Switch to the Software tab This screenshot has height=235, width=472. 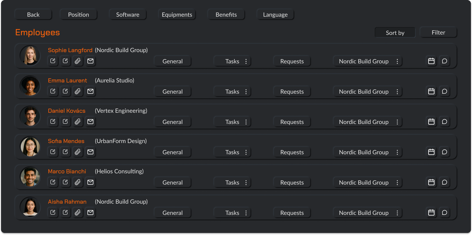coord(128,14)
